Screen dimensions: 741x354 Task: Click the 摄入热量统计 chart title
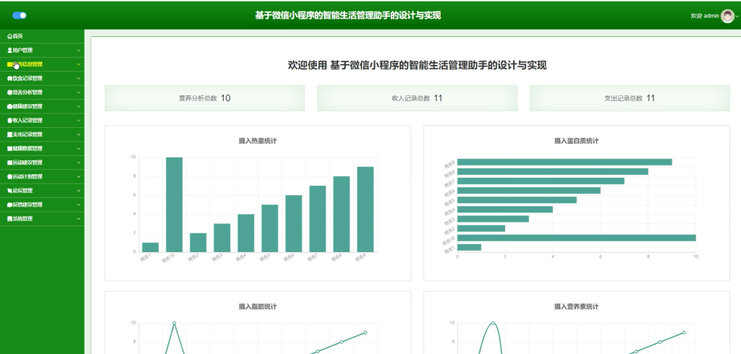(258, 141)
